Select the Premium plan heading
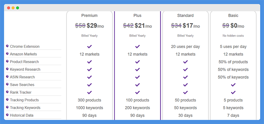The width and height of the screenshot is (264, 124). coord(89,16)
